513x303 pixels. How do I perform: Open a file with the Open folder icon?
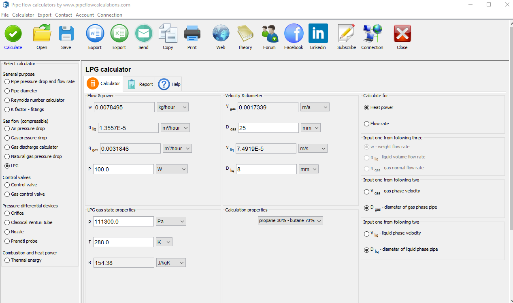[x=42, y=34]
